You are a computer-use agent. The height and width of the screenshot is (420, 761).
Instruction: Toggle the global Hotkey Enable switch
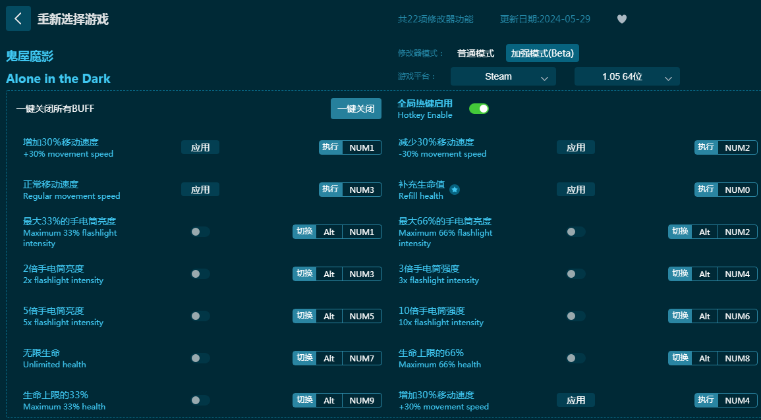(478, 109)
